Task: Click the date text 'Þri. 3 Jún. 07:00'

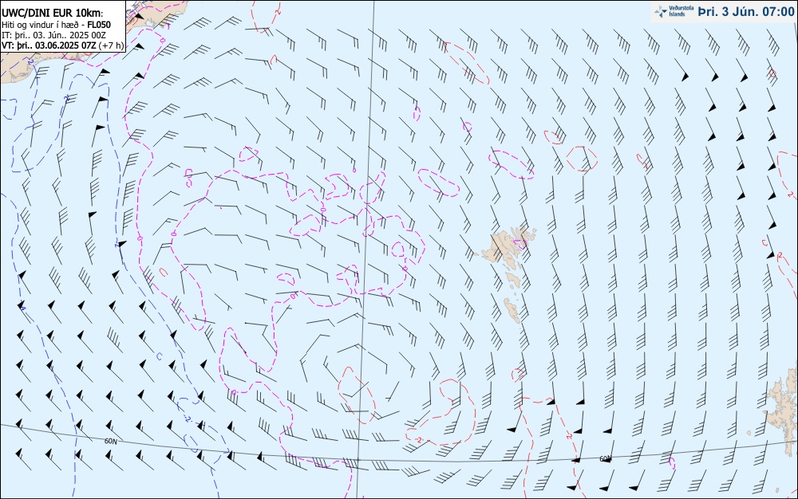Action: [745, 11]
